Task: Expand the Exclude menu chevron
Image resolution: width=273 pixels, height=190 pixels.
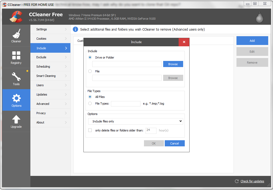Action: click(66, 57)
